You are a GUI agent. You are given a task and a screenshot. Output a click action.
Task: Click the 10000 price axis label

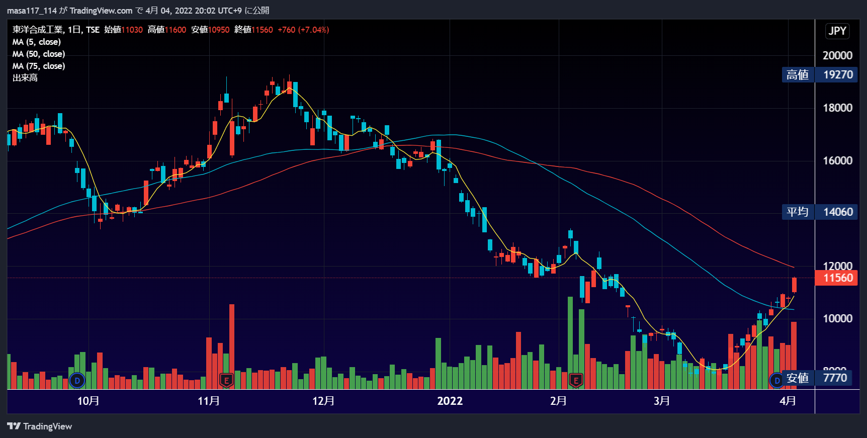tap(837, 318)
